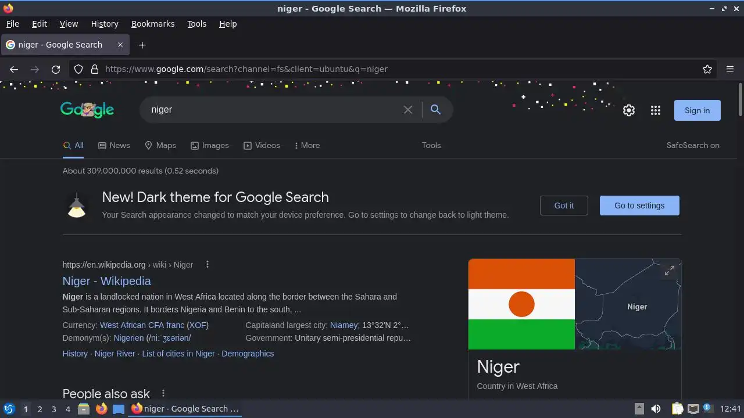Screen dimensions: 744x418
Task: Open the Help menu
Action: click(228, 24)
